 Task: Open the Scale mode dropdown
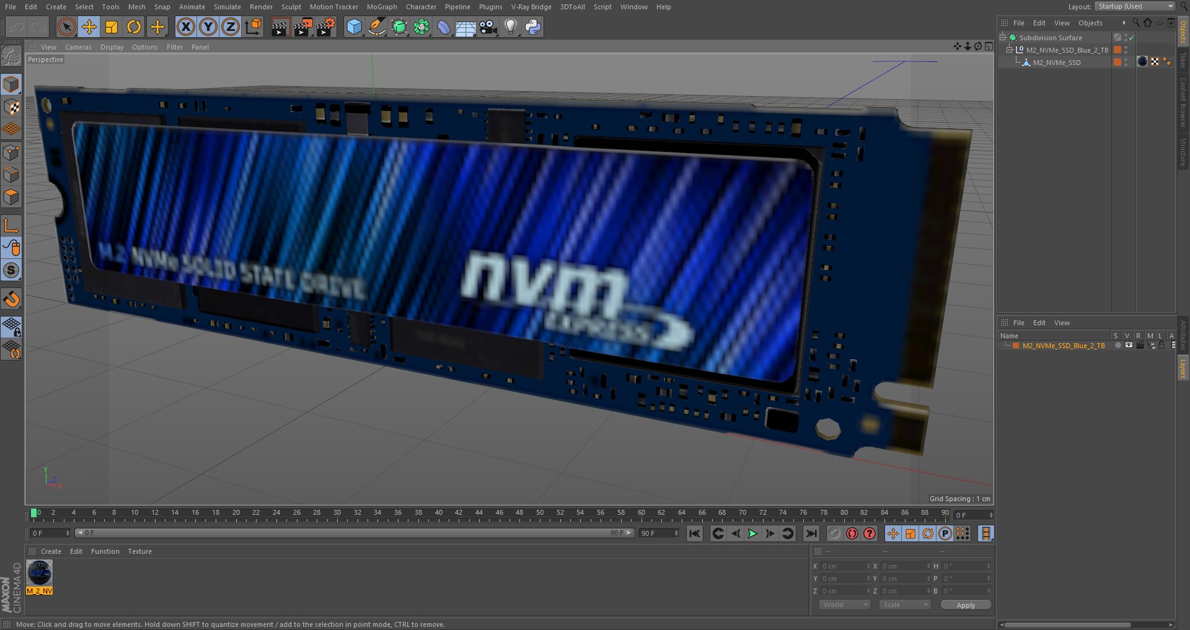[x=905, y=605]
